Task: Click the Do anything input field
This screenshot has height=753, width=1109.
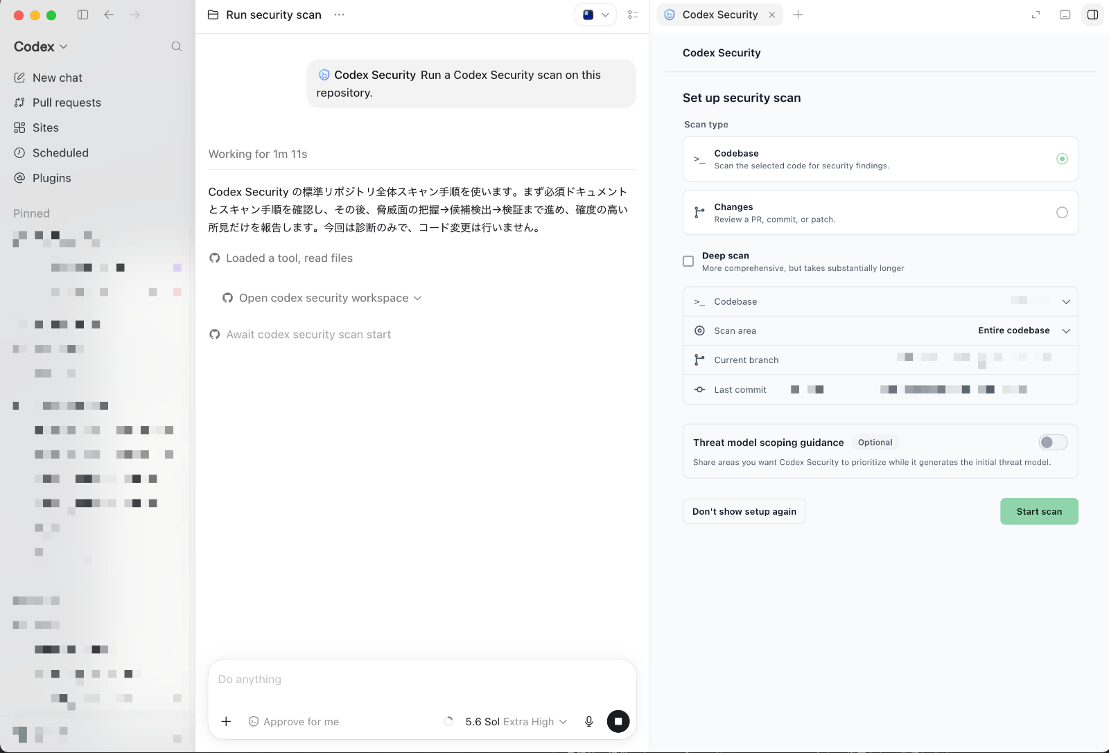Action: 422,680
